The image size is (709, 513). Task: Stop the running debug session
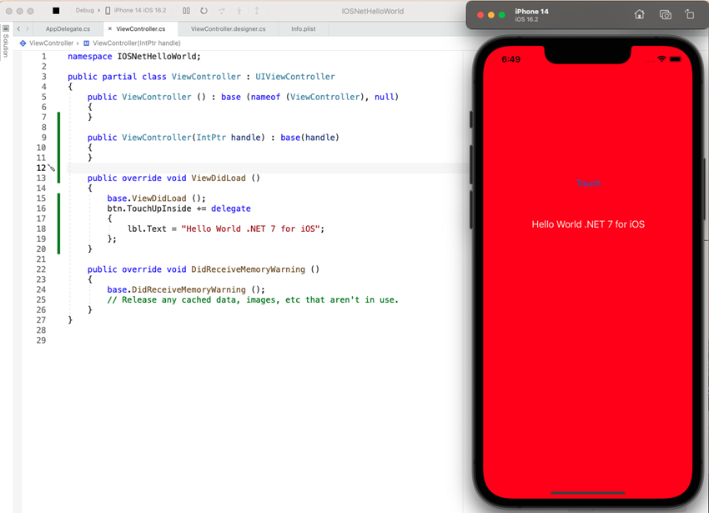pyautogui.click(x=55, y=11)
